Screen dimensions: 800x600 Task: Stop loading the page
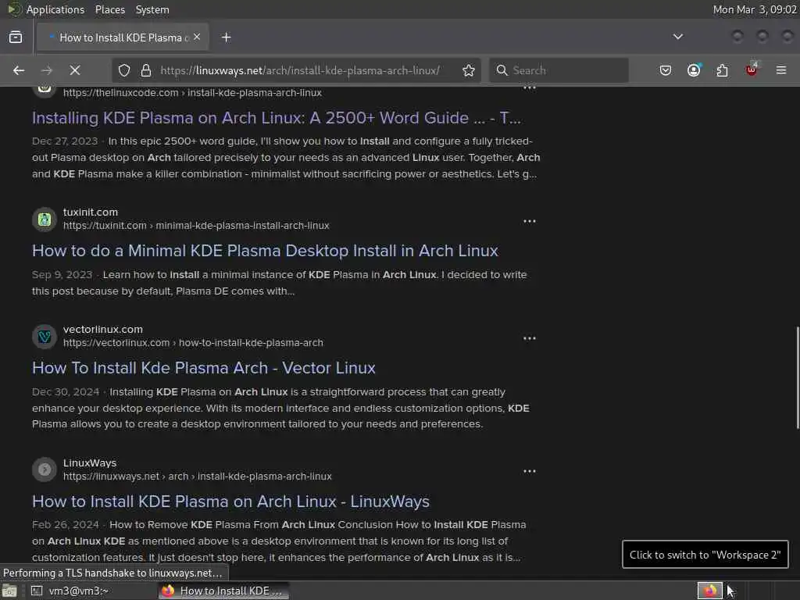pyautogui.click(x=75, y=70)
